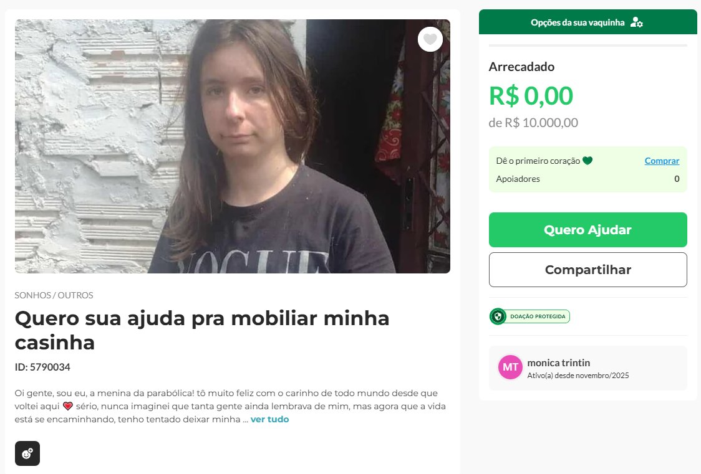
Task: Click the red heart emoji in description
Action: (68, 406)
